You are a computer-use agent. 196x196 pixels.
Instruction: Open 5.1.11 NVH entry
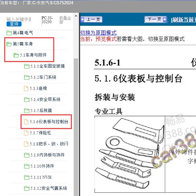[x=41, y=177]
